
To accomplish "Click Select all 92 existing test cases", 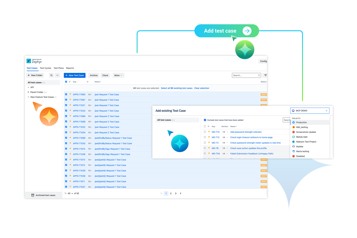I will click(177, 88).
